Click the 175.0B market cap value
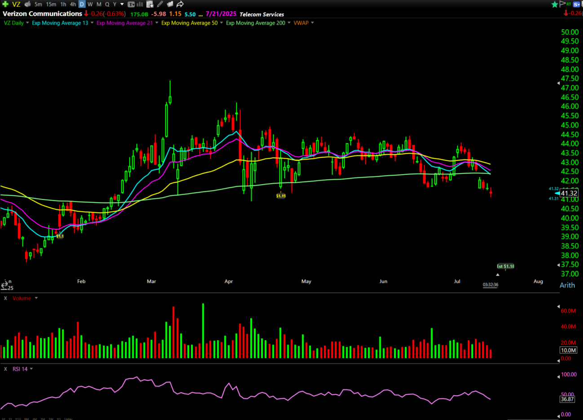The image size is (583, 420). 139,14
